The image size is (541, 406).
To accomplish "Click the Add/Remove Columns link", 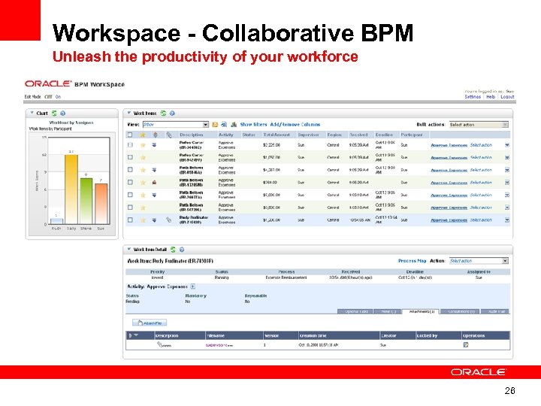I will pos(295,125).
